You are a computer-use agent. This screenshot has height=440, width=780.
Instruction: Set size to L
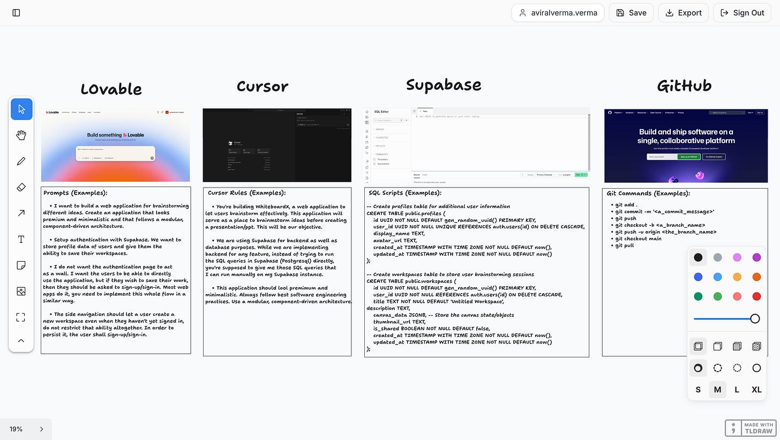pos(737,390)
